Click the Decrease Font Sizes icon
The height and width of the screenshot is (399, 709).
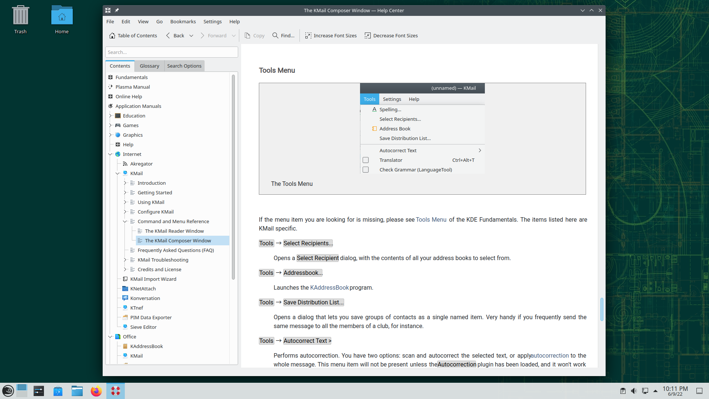[367, 35]
